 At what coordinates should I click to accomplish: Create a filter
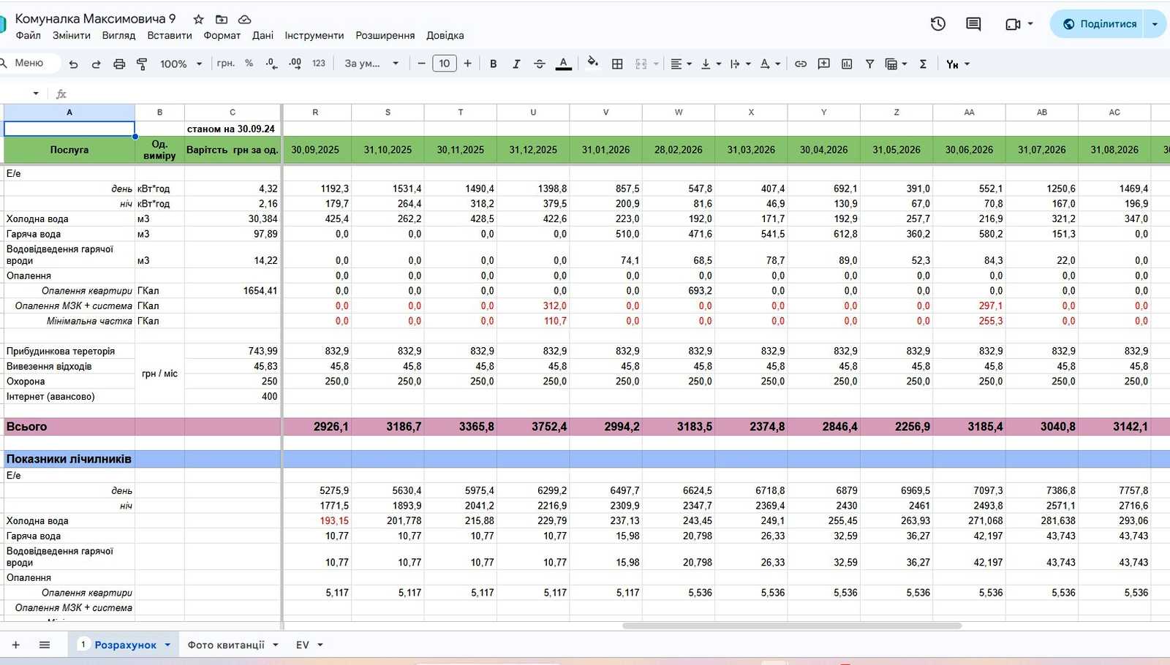869,64
